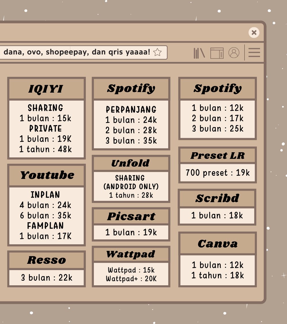This screenshot has height=324, width=287.
Task: Open the library books icon
Action: click(199, 53)
